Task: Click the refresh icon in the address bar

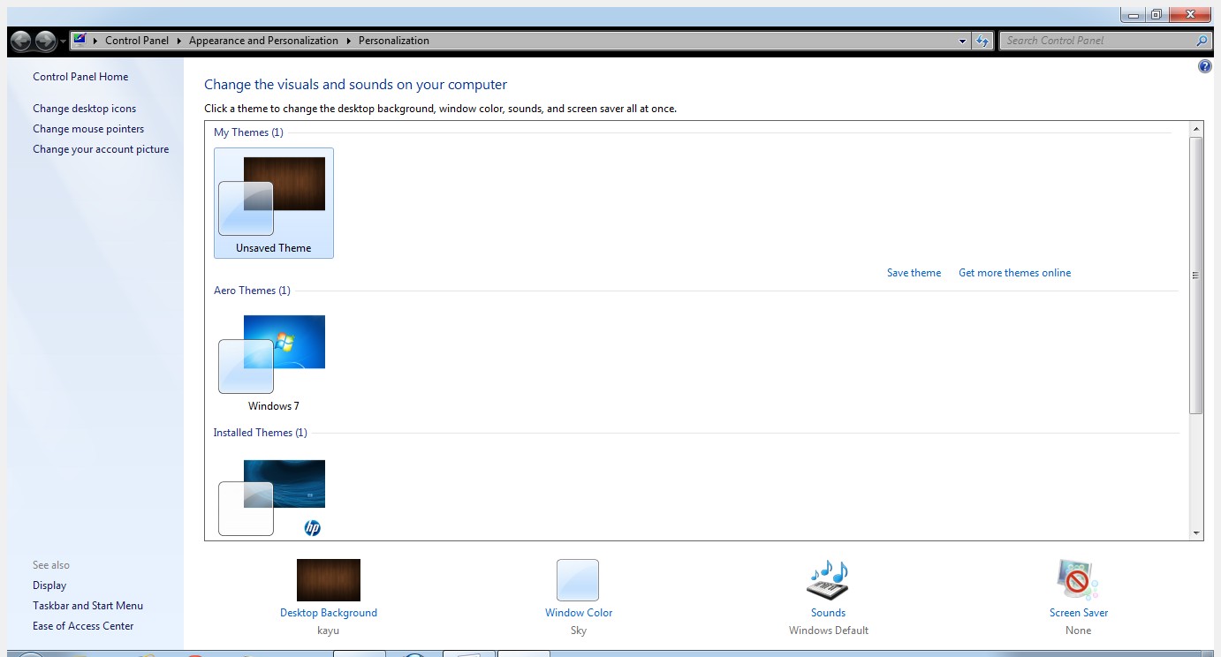Action: [982, 40]
